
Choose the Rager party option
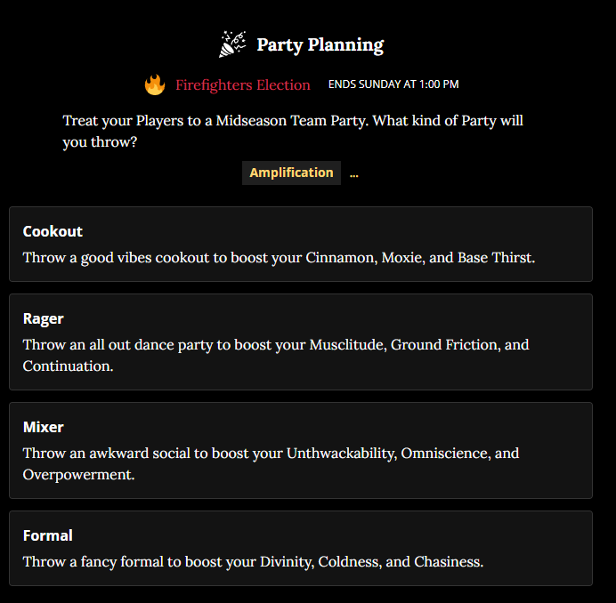[300, 342]
